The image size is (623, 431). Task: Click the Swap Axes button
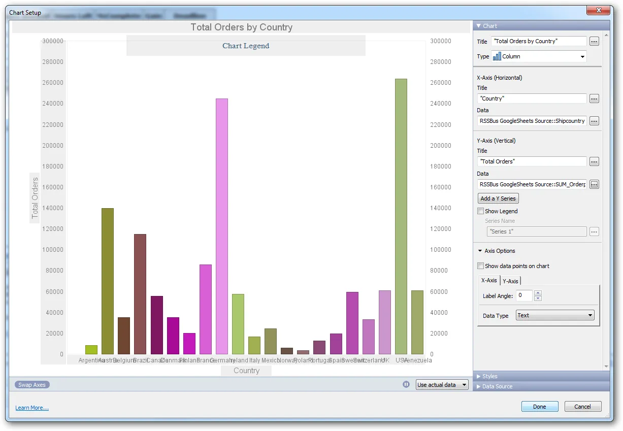tap(31, 384)
